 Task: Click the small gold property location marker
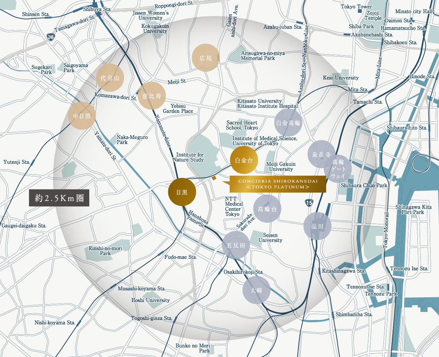click(214, 178)
